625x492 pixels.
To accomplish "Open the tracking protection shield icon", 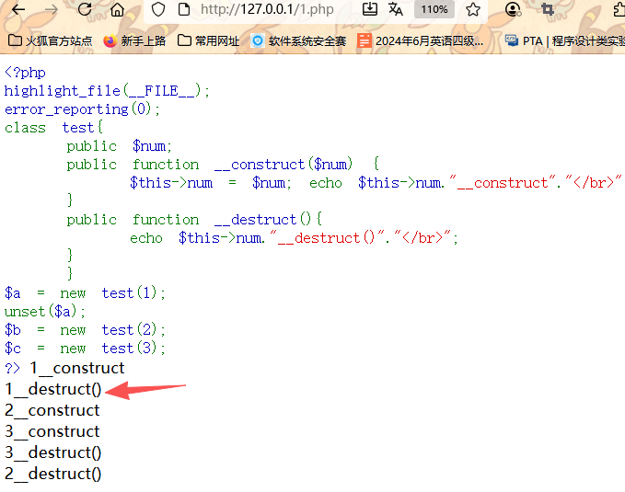I will [x=158, y=10].
